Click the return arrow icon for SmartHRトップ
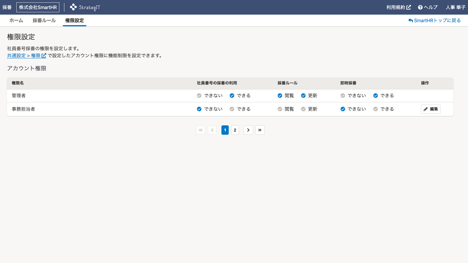Viewport: 468px width, 263px height. (x=410, y=20)
